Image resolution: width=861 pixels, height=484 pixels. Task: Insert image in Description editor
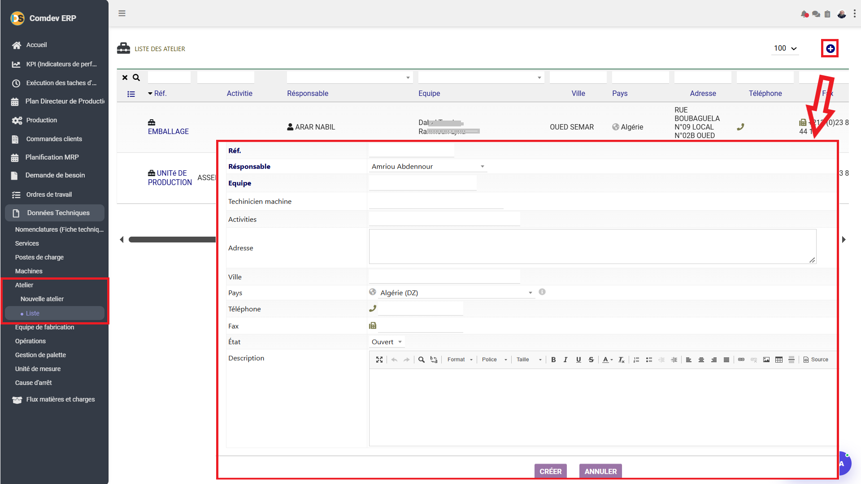pos(766,359)
